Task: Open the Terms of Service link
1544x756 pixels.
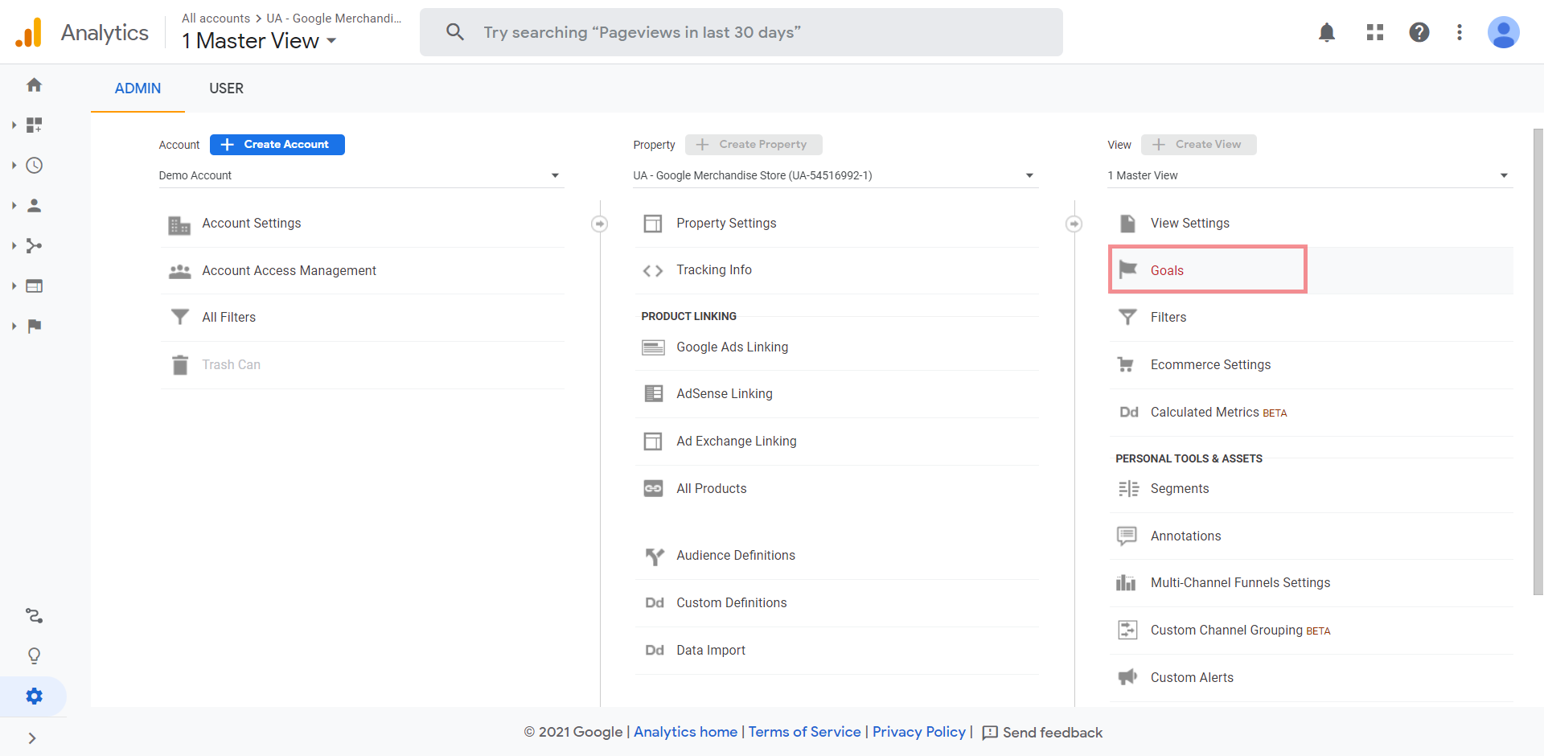Action: tap(804, 732)
